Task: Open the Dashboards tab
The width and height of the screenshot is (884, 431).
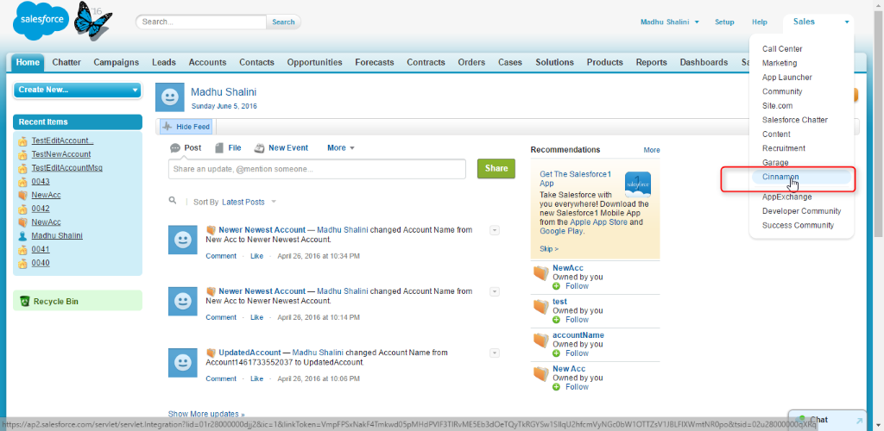Action: [704, 62]
